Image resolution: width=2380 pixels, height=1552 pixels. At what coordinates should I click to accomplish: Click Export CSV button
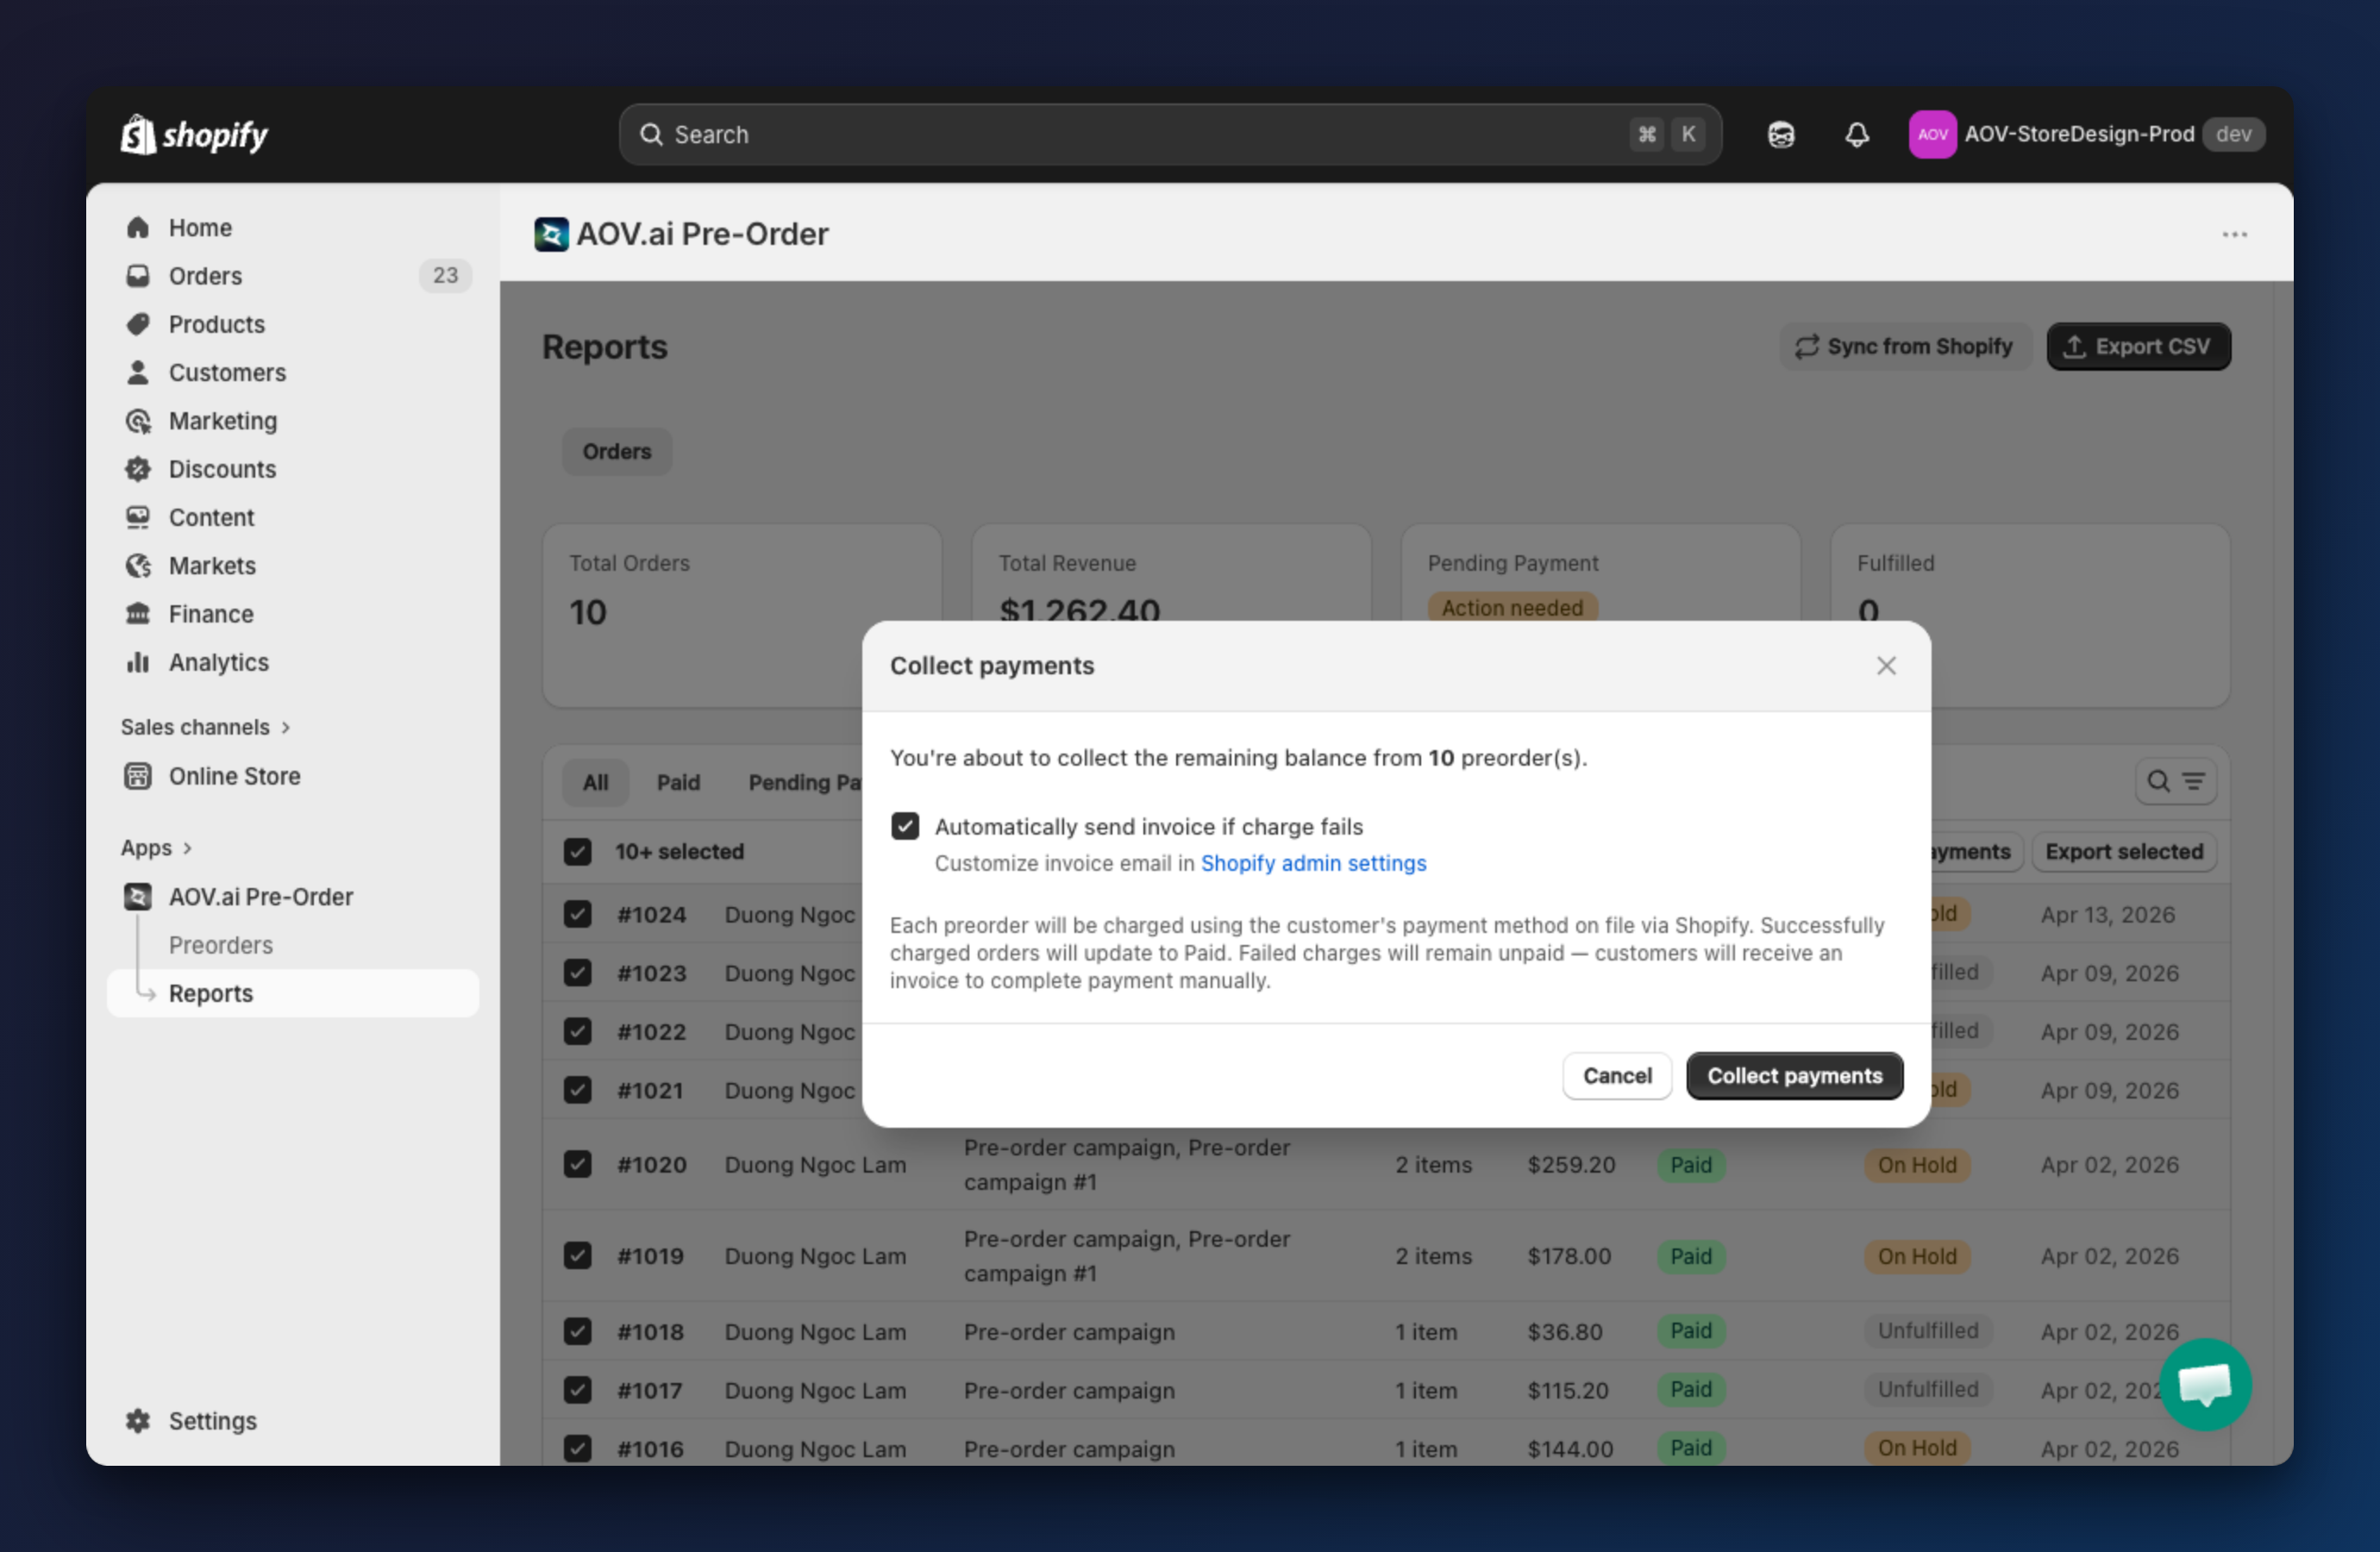pos(2138,346)
